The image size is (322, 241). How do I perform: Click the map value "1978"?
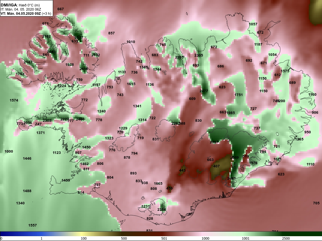click(x=70, y=65)
